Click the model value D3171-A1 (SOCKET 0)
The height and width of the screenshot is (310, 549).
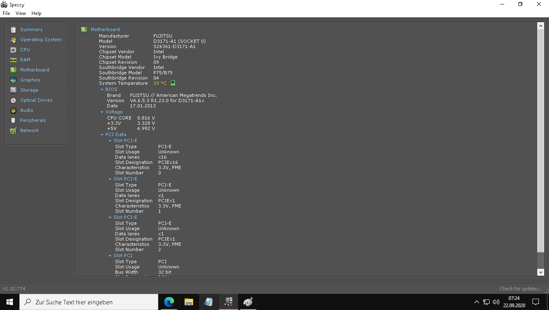tap(180, 41)
